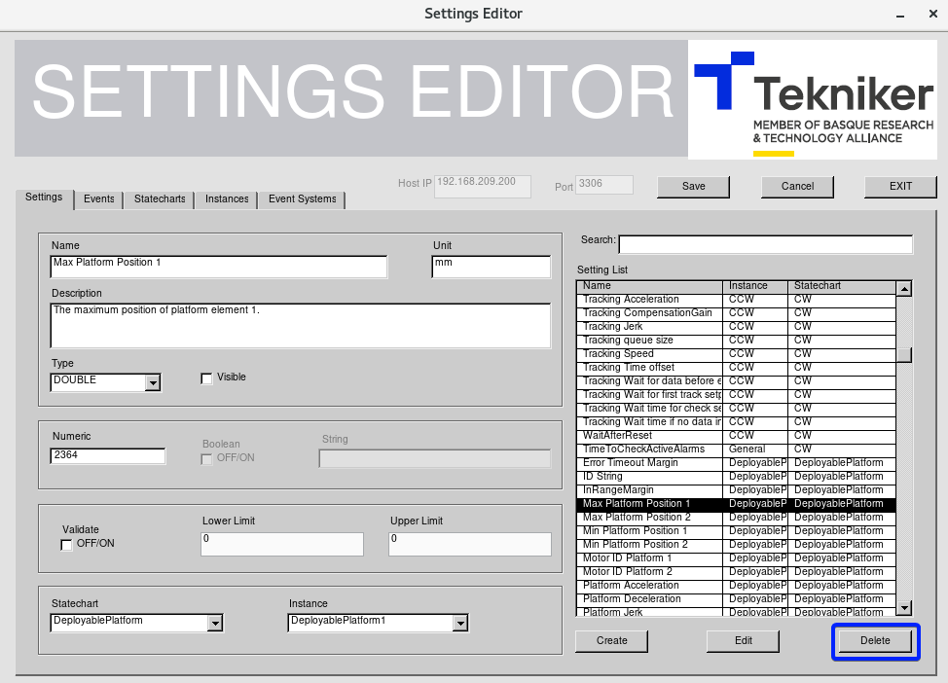The height and width of the screenshot is (683, 948).
Task: Expand the Instance dropdown arrow
Action: point(460,623)
